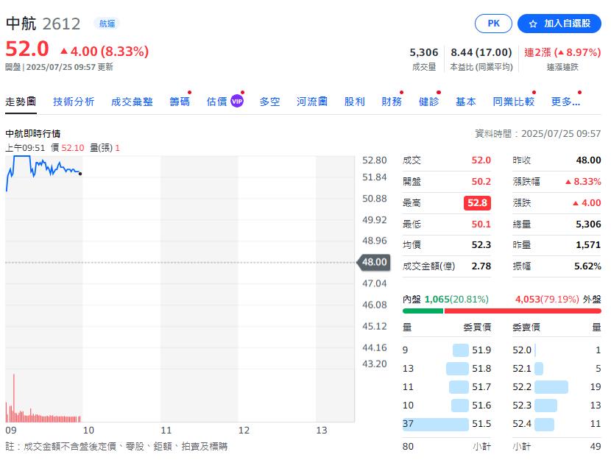Switch to the 股利 tab
The width and height of the screenshot is (611, 460).
pos(355,102)
